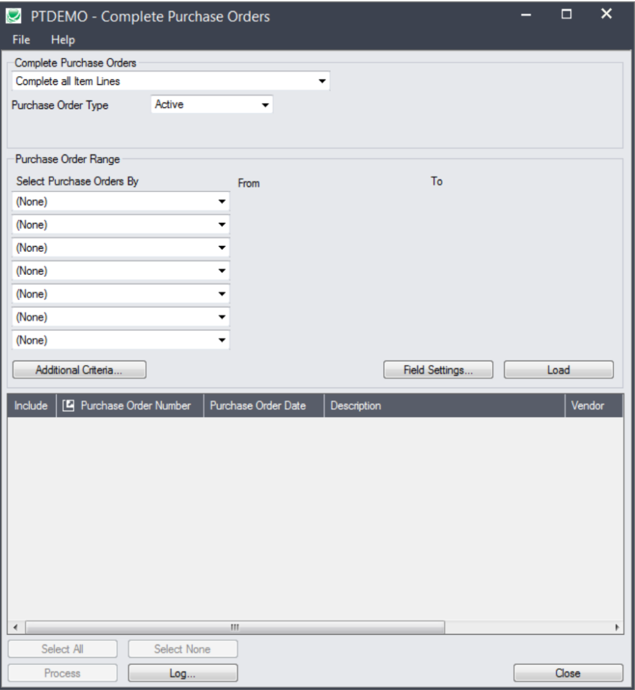
Task: Open the Help menu
Action: (x=63, y=40)
